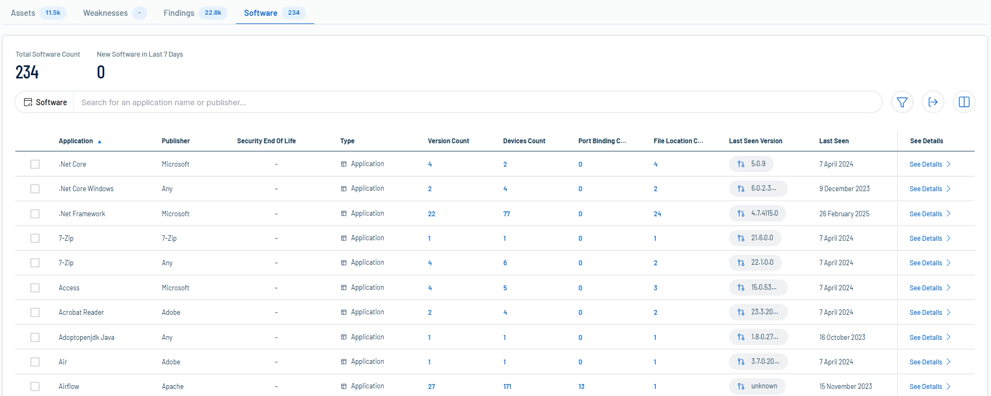Switch to the Assets tab

23,13
